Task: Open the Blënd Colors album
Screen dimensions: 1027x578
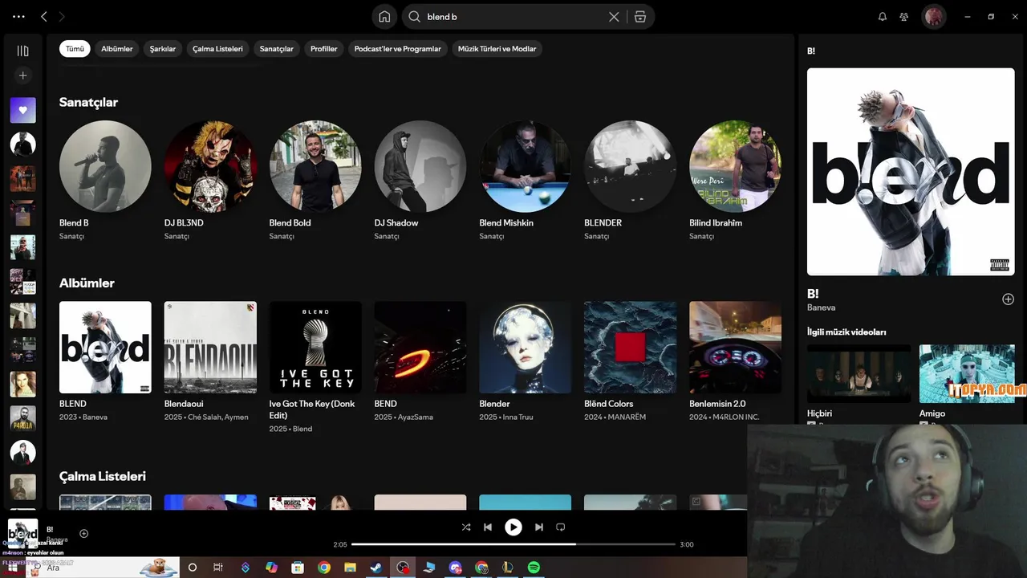Action: click(x=631, y=348)
